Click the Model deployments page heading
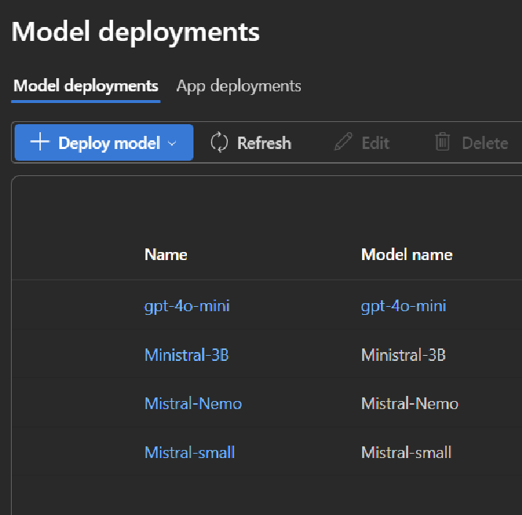The height and width of the screenshot is (515, 522). click(x=136, y=32)
